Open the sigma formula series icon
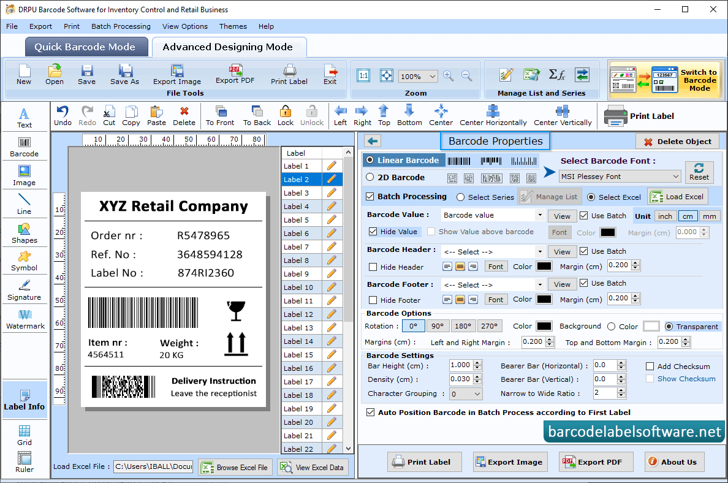Image resolution: width=728 pixels, height=483 pixels. point(556,74)
